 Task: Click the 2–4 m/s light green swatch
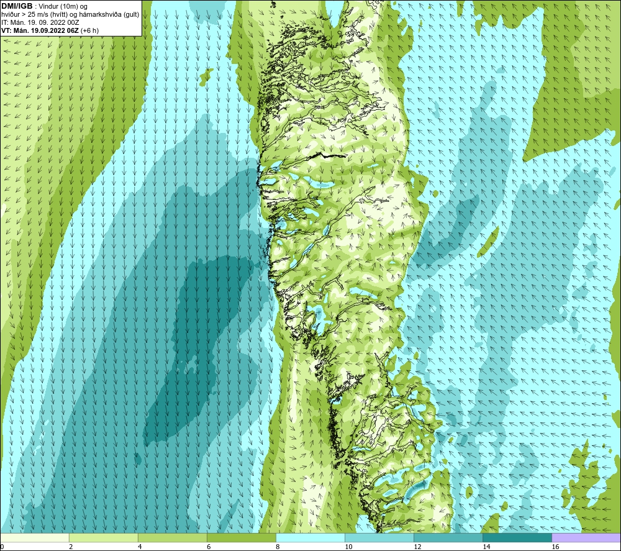tap(103, 537)
